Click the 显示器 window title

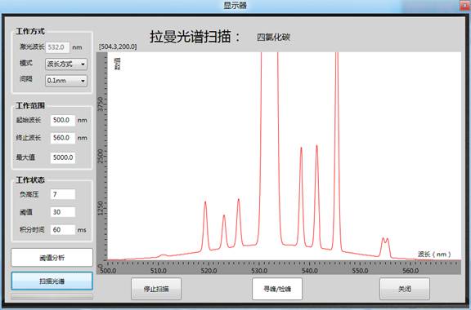[235, 5]
